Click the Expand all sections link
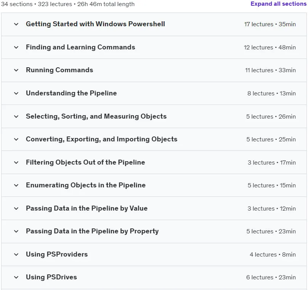Screen dimensions: 308x290 click(x=278, y=4)
